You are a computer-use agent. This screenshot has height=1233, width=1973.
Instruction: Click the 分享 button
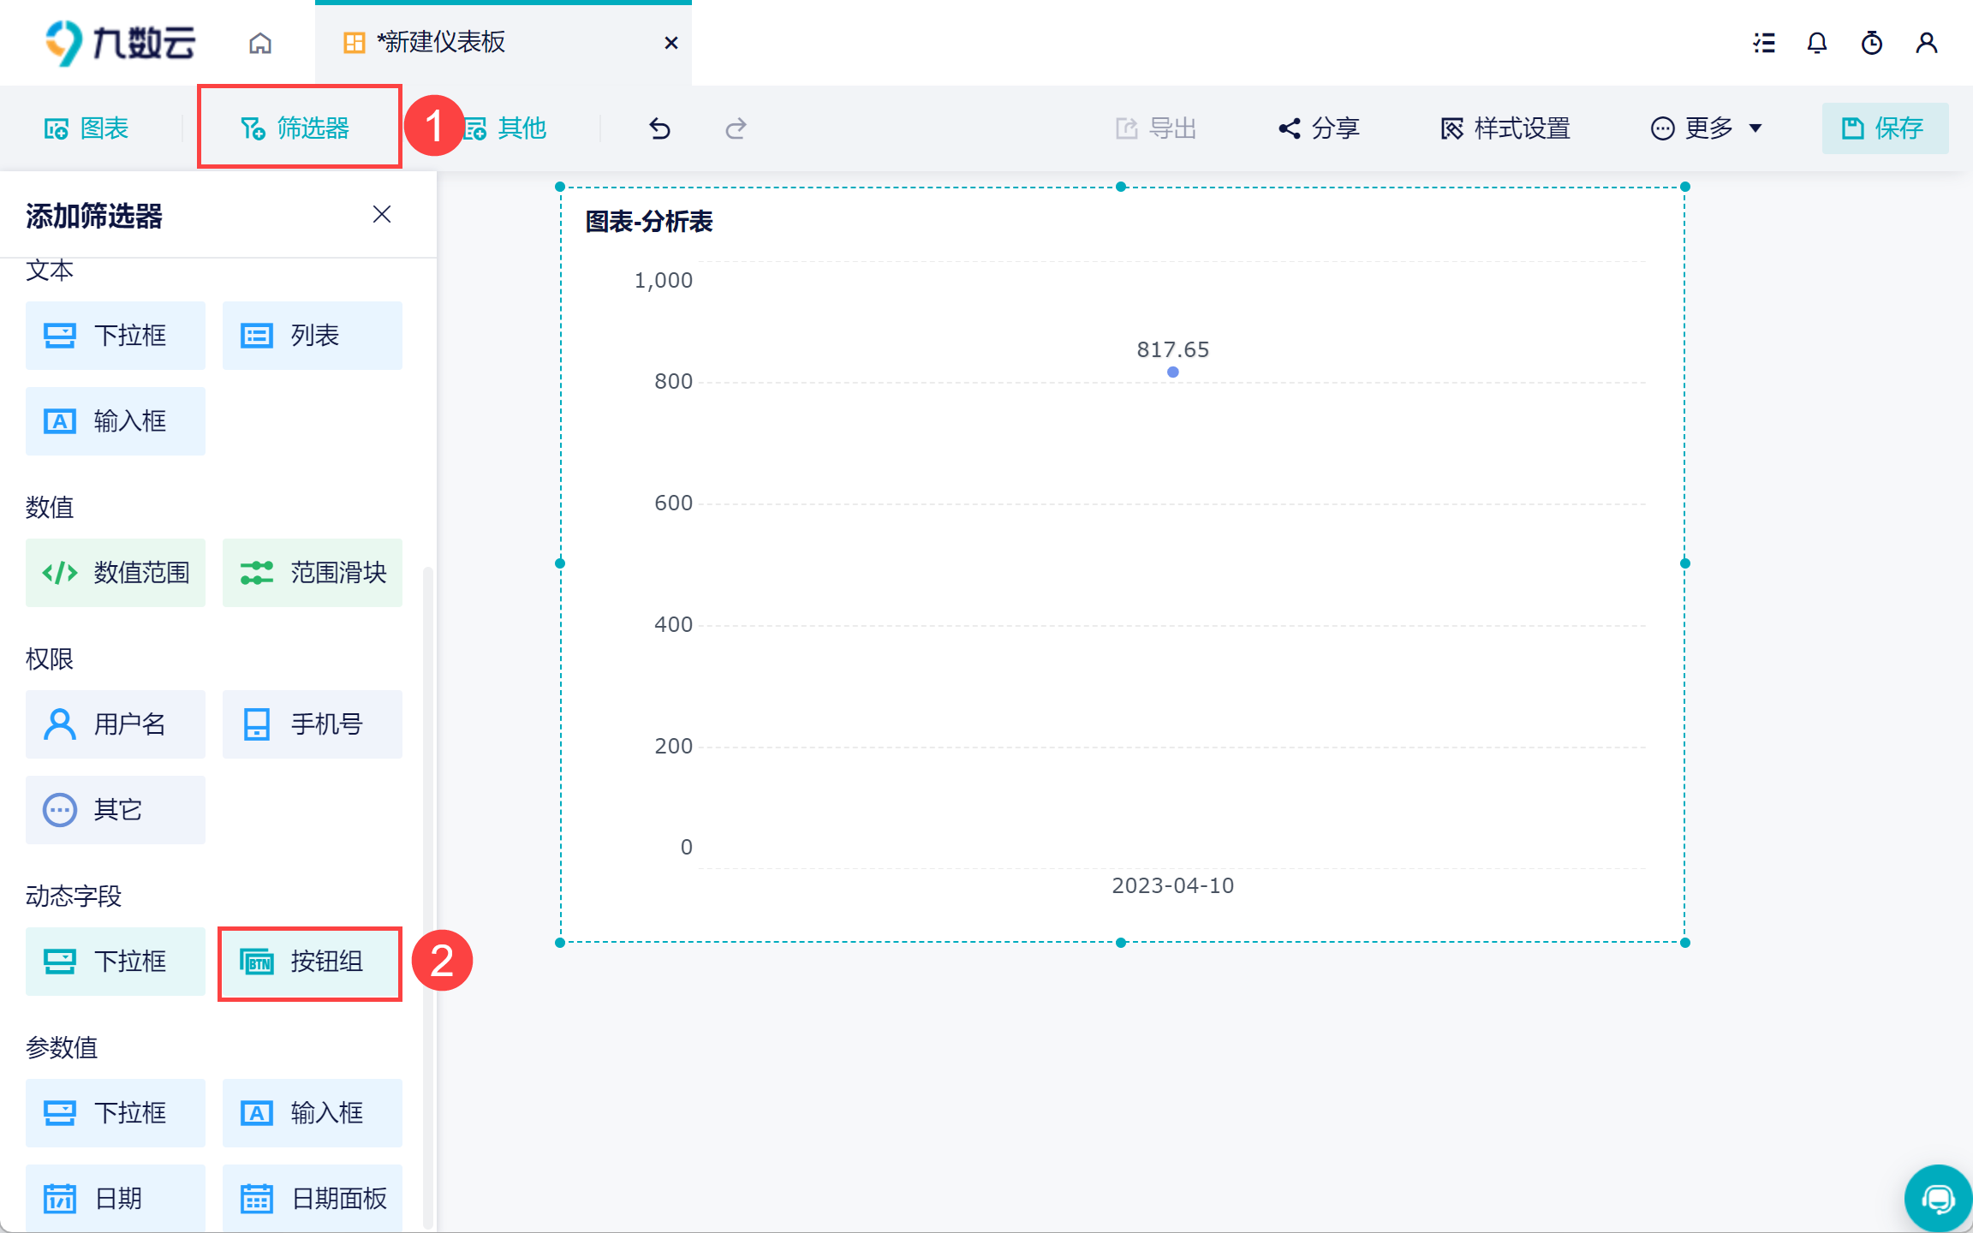1320,128
